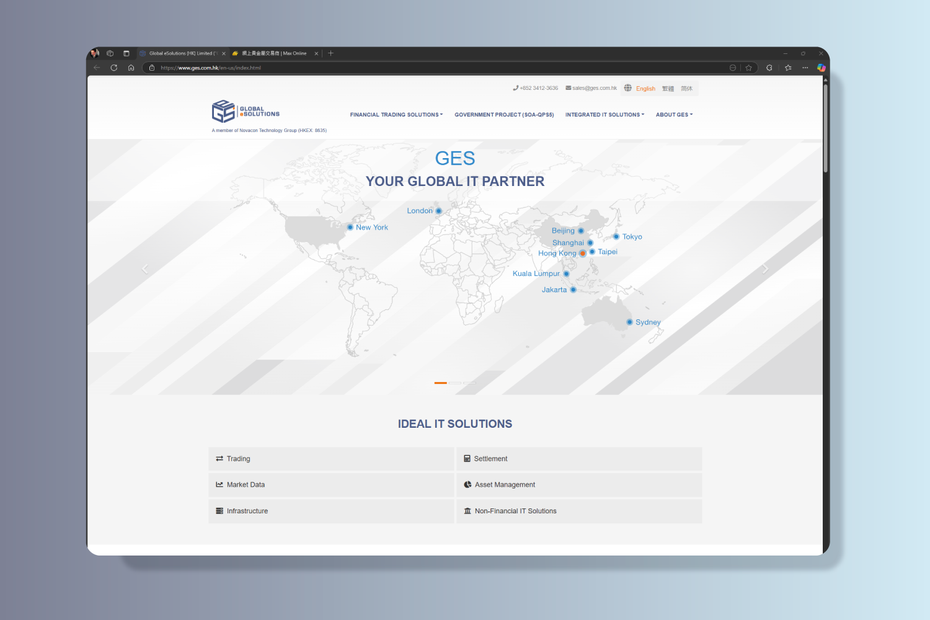Open Government Project (SOA-QPS5) menu item
Image resolution: width=930 pixels, height=620 pixels.
pyautogui.click(x=504, y=115)
